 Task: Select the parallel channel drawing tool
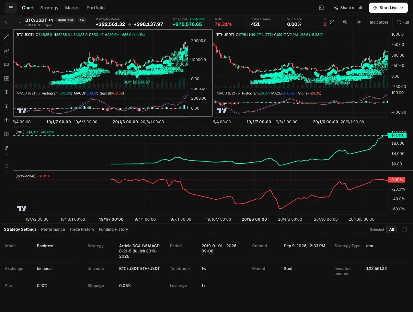pyautogui.click(x=6, y=51)
